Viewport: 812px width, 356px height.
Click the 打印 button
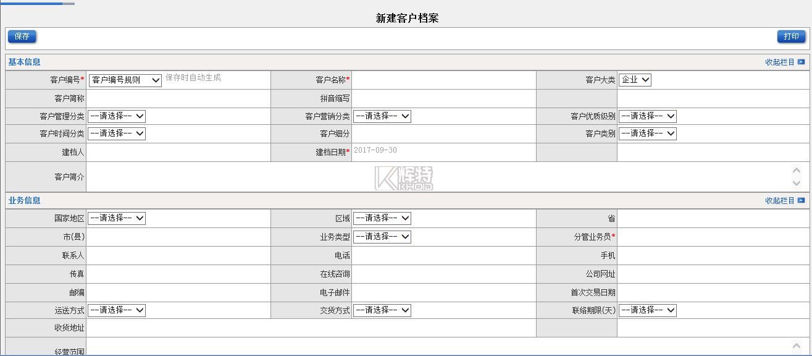point(791,36)
